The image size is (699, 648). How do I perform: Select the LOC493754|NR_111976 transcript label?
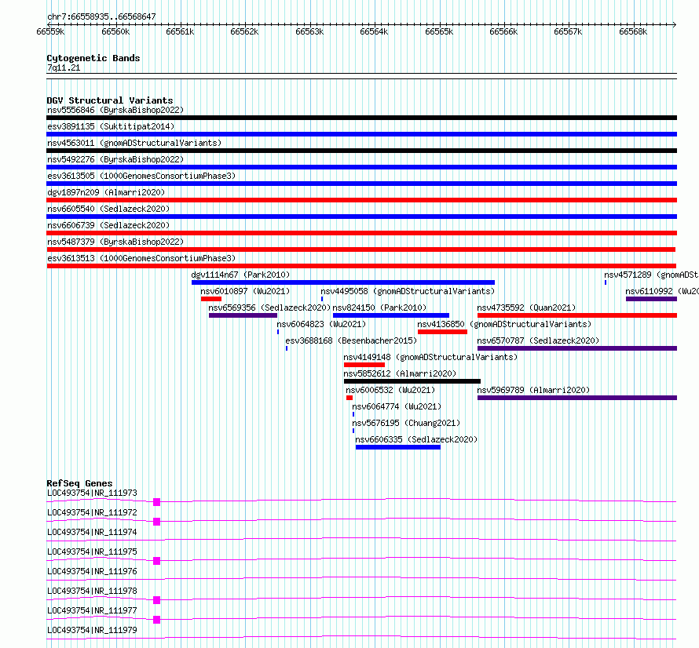point(92,571)
